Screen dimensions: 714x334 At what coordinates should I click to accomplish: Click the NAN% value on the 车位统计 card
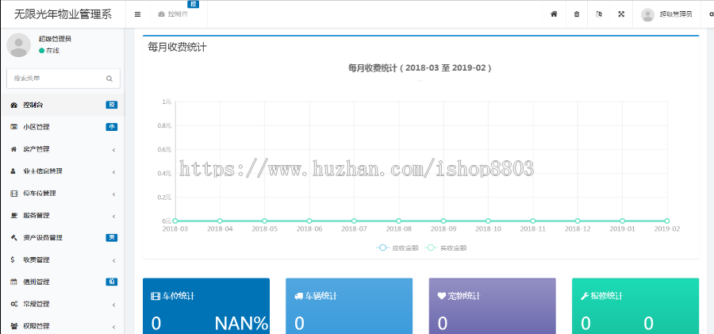click(241, 324)
